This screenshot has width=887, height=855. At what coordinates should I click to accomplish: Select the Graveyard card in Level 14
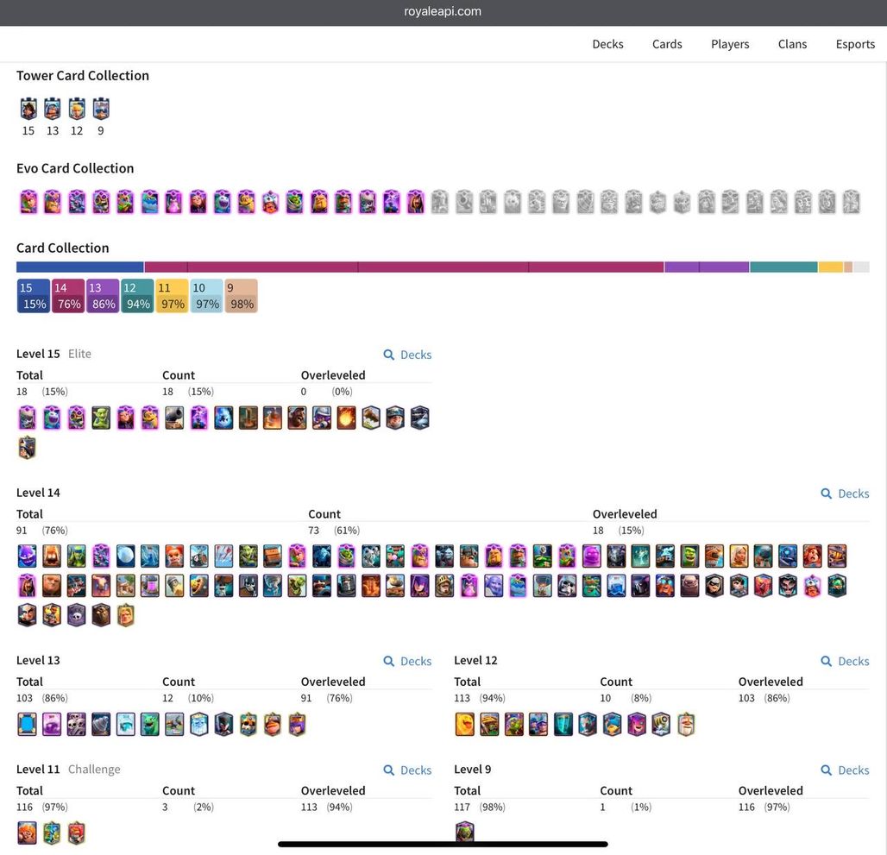click(77, 615)
